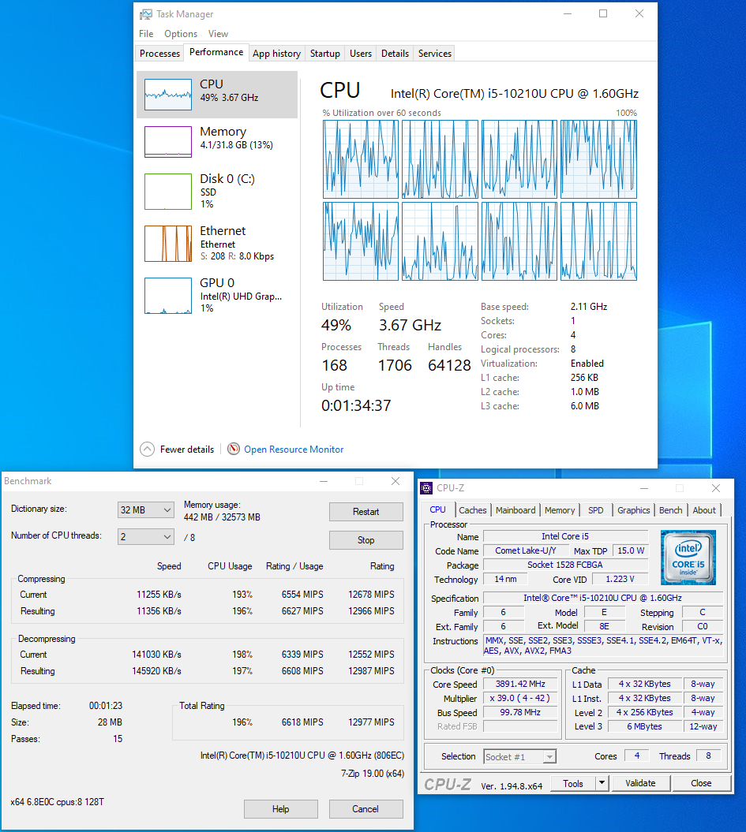Select the Disk 0 (C:) sidebar entry
Image resolution: width=746 pixels, height=832 pixels.
(x=216, y=191)
